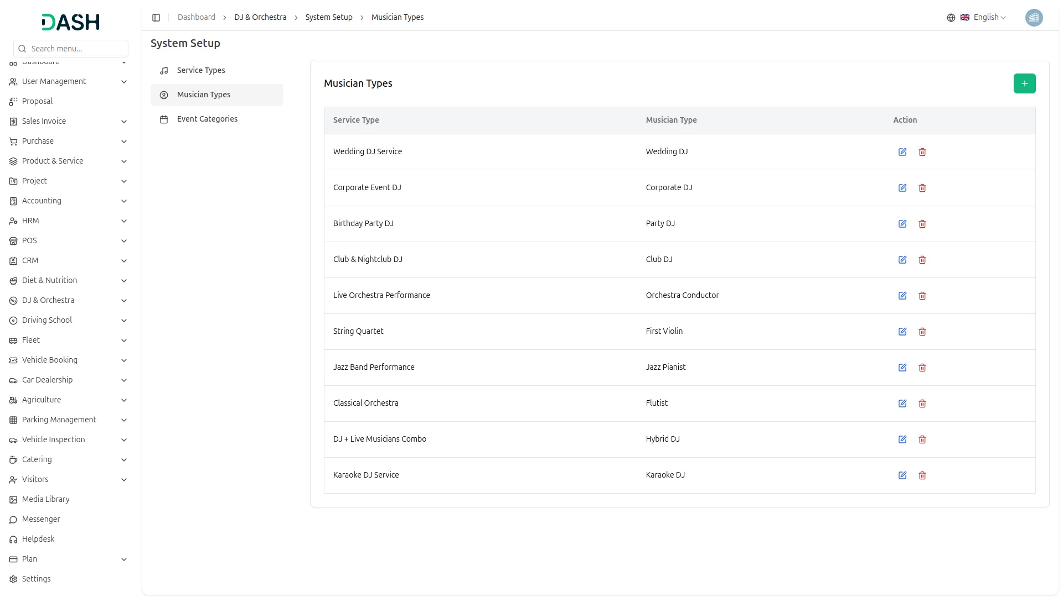This screenshot has width=1063, height=597.
Task: Click the green add musician type button
Action: point(1024,83)
